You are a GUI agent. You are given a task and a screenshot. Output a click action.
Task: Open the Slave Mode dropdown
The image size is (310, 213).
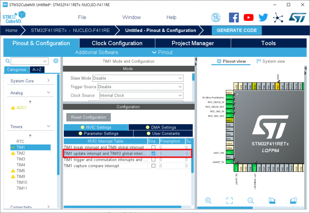tap(138, 78)
